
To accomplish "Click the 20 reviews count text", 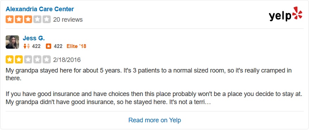I will 68,20.
